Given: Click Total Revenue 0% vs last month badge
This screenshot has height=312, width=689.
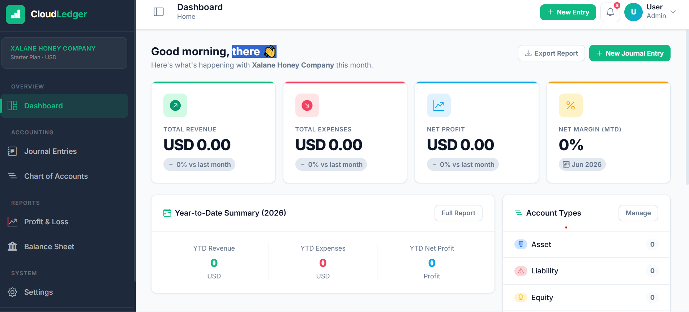Looking at the screenshot, I should [x=199, y=165].
